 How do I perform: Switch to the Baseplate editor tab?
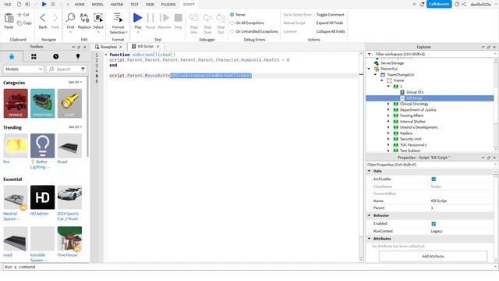coord(108,47)
